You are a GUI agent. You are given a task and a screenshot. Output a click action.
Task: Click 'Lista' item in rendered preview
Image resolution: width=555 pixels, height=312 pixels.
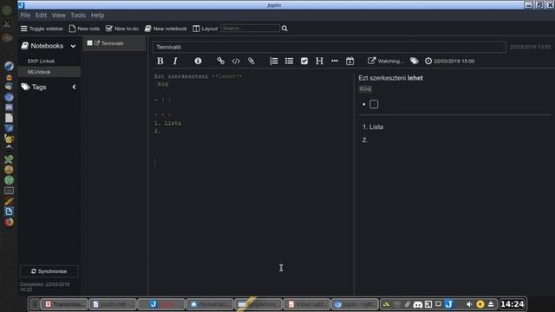(376, 127)
